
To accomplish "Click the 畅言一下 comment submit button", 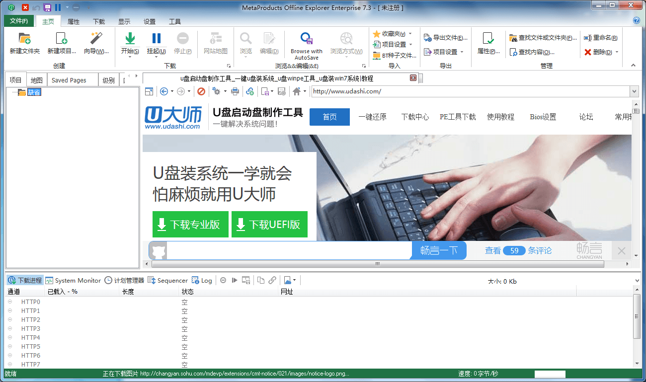I will (x=439, y=250).
